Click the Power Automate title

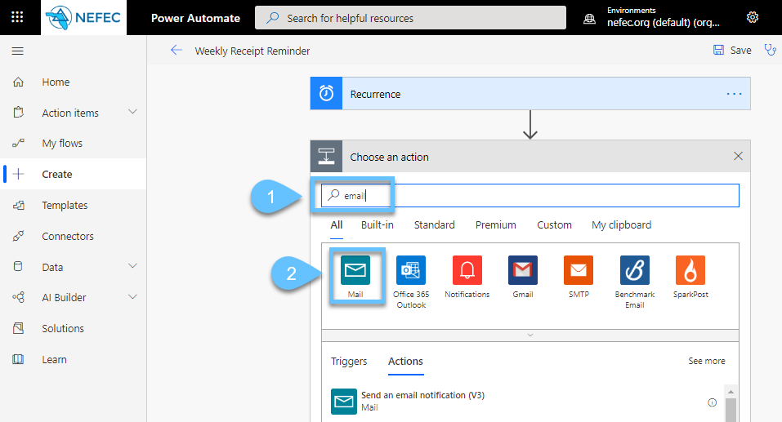(195, 18)
